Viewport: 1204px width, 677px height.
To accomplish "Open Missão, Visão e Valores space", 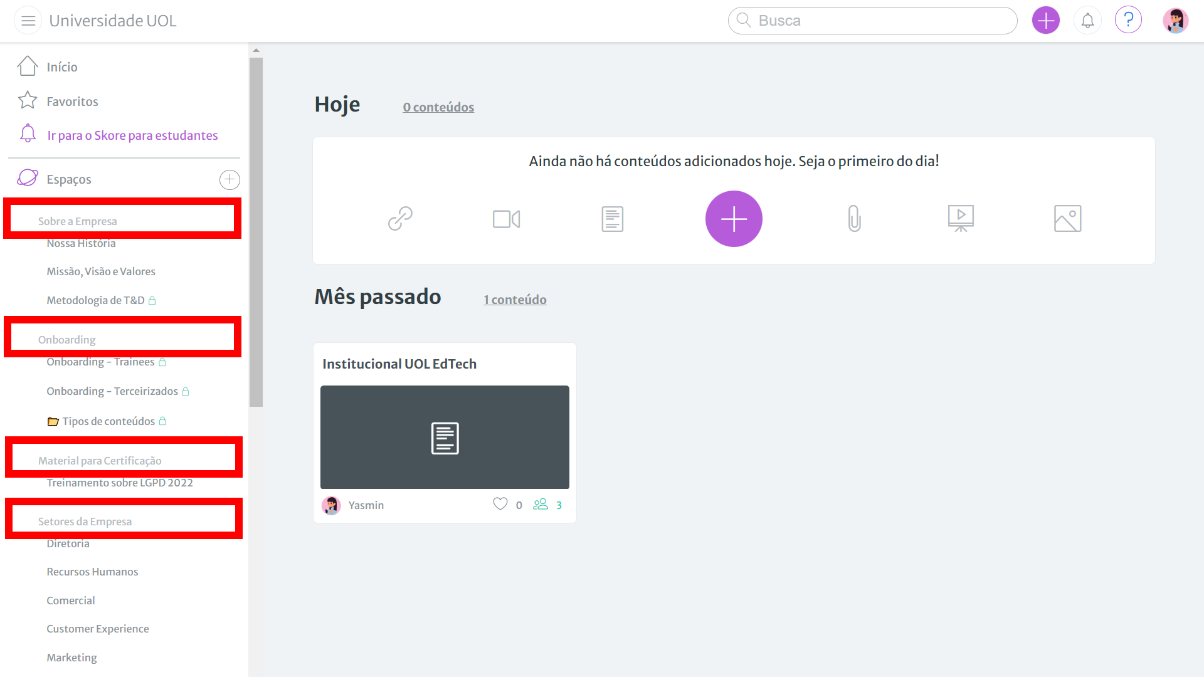I will 101,271.
